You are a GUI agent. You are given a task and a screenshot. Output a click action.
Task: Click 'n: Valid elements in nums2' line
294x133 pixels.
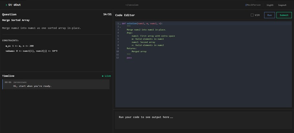(148, 45)
